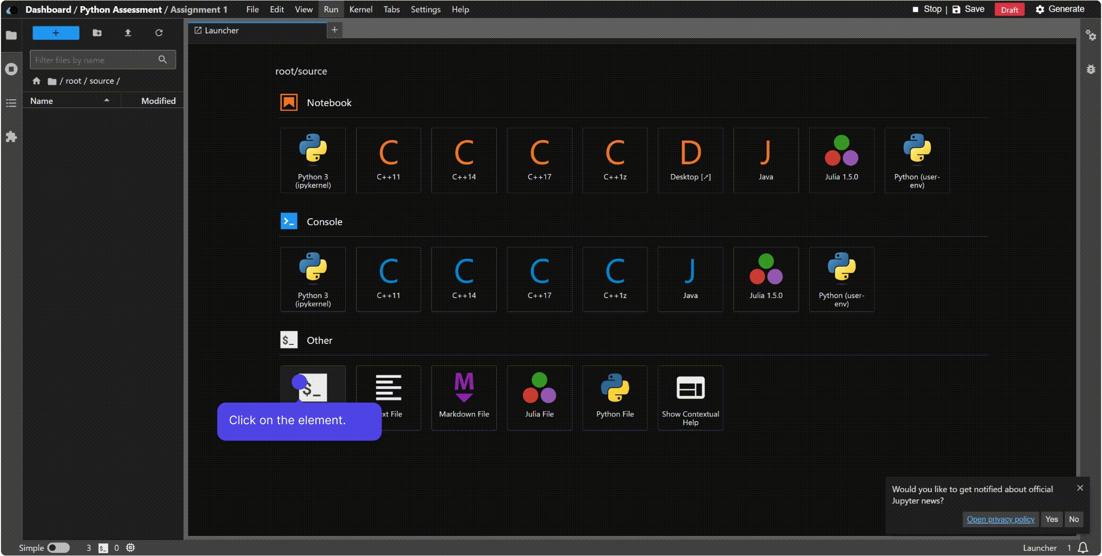Launch a C++14 notebook
Viewport: 1102px width, 556px height.
click(464, 160)
